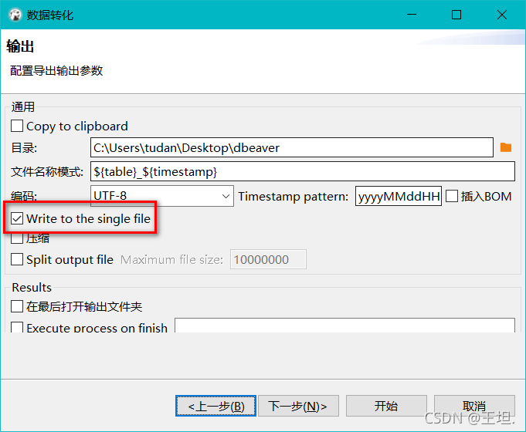Open the UTF-8 encoding dropdown
The image size is (526, 432).
161,197
